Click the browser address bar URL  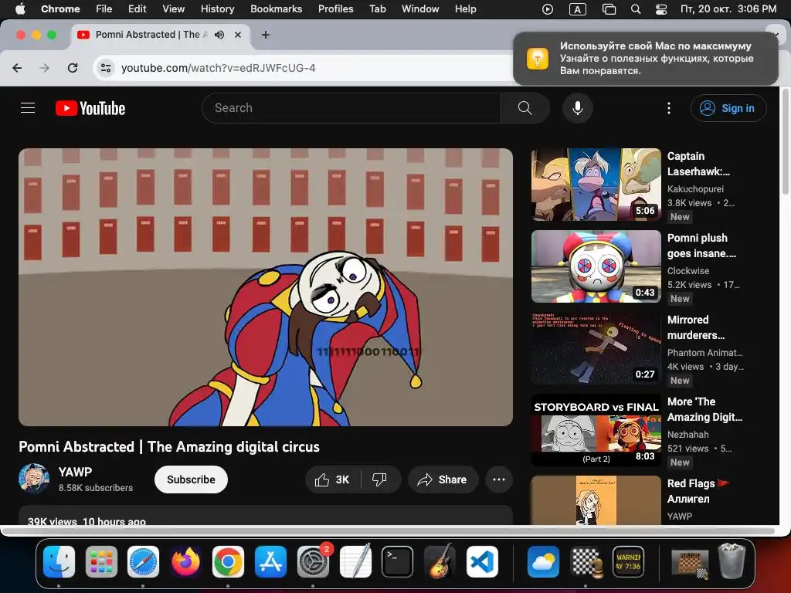[218, 68]
